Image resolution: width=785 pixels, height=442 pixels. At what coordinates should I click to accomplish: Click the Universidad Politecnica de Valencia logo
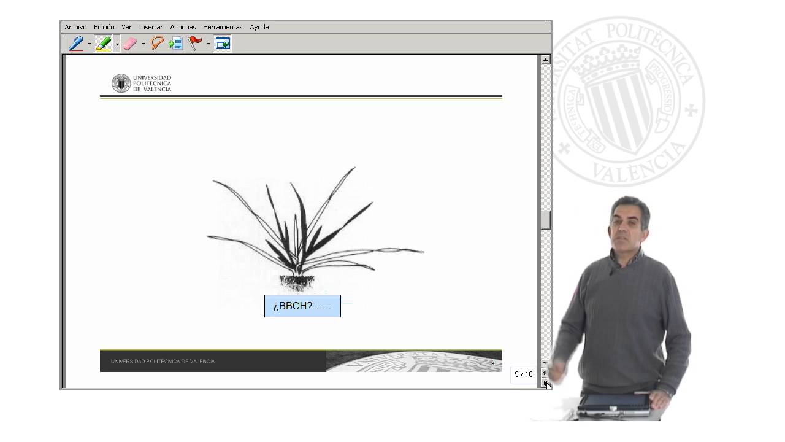tap(142, 83)
